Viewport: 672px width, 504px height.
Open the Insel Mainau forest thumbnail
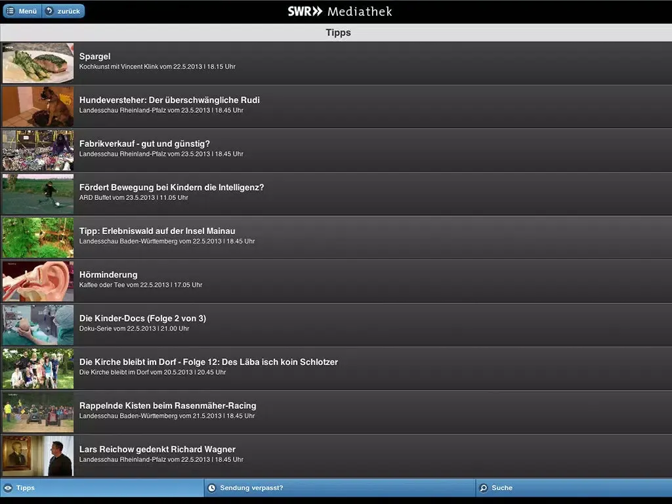click(38, 238)
